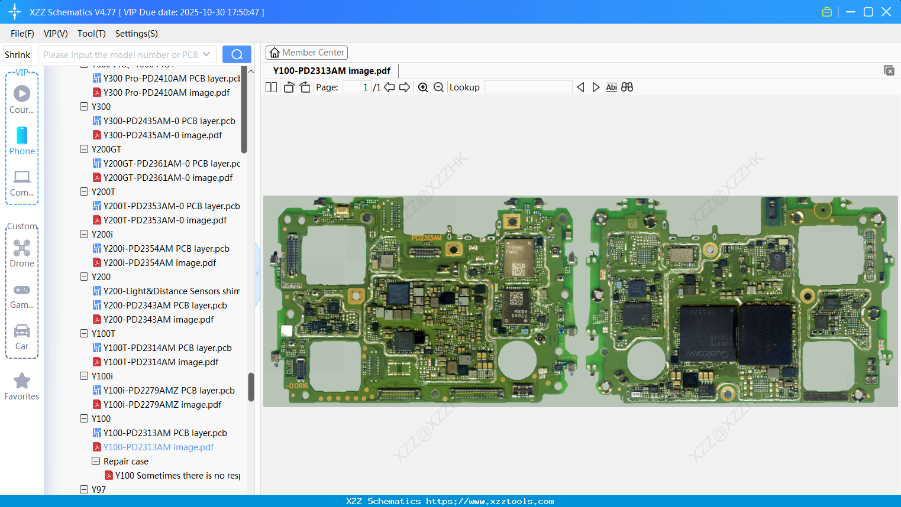Activate the Shrink sidebar toggle
This screenshot has width=901, height=507.
(x=17, y=54)
